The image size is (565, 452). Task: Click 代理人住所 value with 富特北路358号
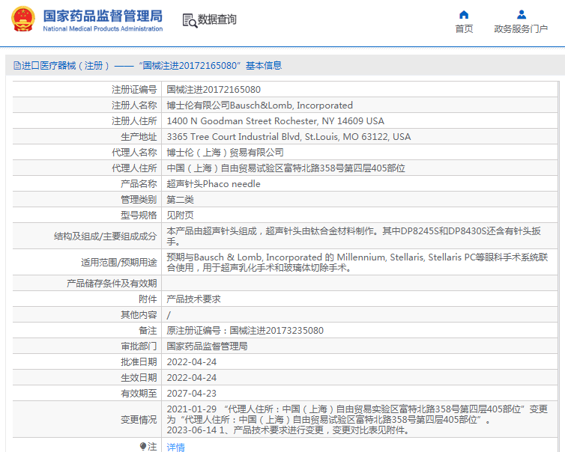click(x=285, y=168)
